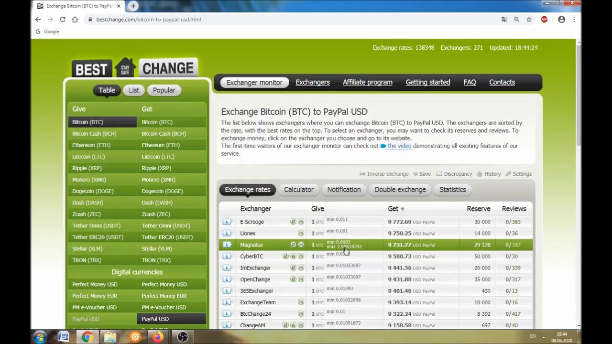The height and width of the screenshot is (344, 612).
Task: Open Exchange rates tab
Action: [248, 190]
